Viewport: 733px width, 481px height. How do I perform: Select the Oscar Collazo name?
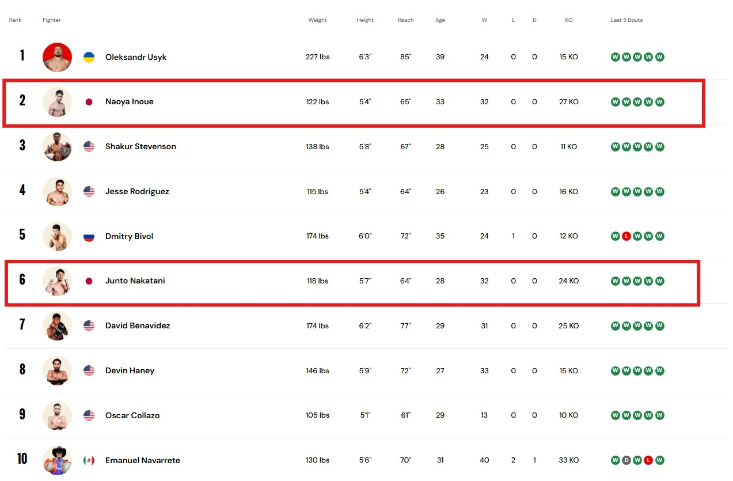(x=132, y=415)
